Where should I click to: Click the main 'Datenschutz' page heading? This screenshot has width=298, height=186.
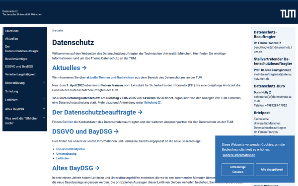(x=73, y=43)
